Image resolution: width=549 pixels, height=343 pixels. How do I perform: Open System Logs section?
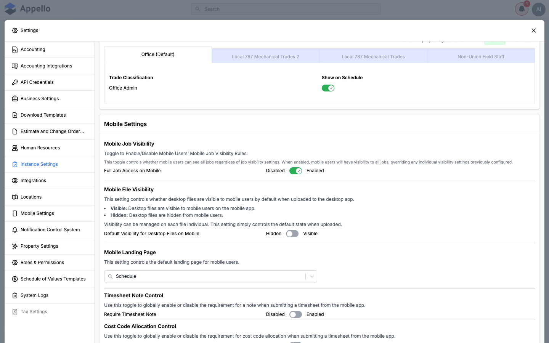[x=50, y=295]
